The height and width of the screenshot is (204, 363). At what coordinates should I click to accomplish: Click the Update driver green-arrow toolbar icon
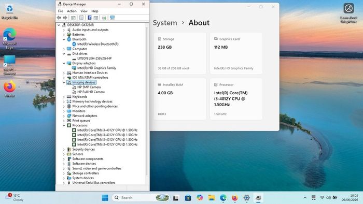[104, 18]
